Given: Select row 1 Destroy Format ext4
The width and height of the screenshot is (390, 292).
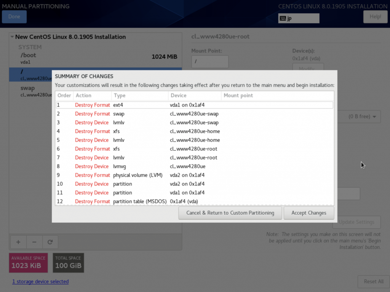Looking at the screenshot, I should click(195, 105).
